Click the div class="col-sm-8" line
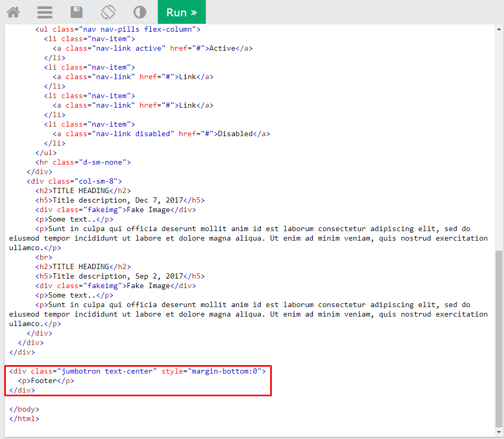 click(x=74, y=182)
